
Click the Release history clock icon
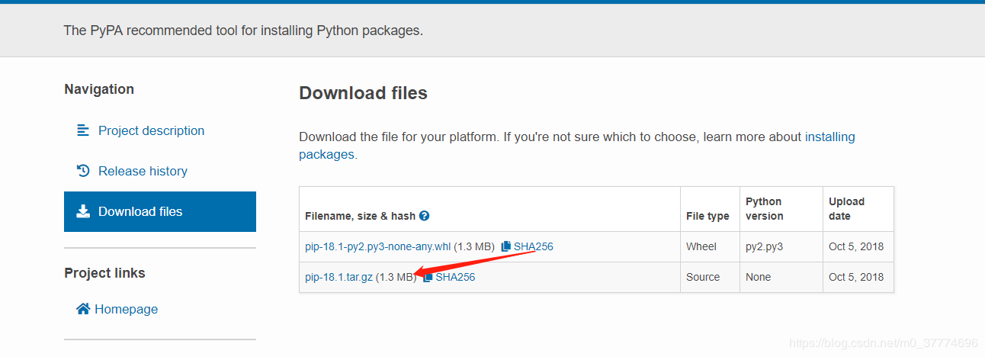coord(83,171)
